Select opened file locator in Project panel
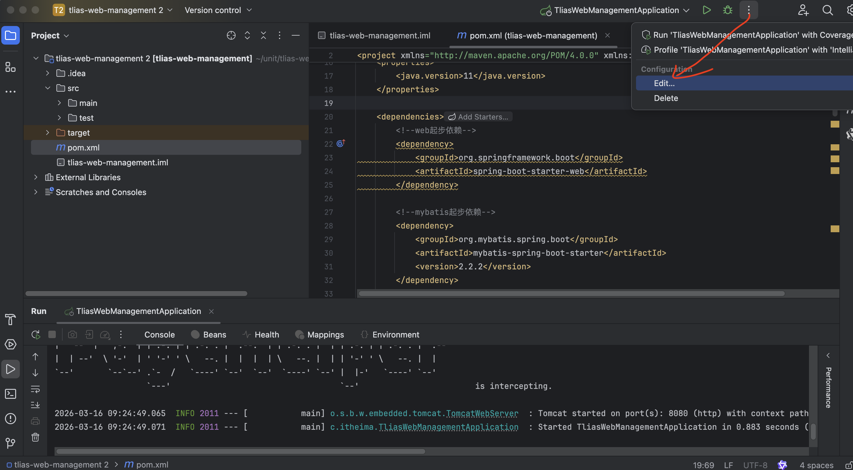This screenshot has width=853, height=470. 231,35
